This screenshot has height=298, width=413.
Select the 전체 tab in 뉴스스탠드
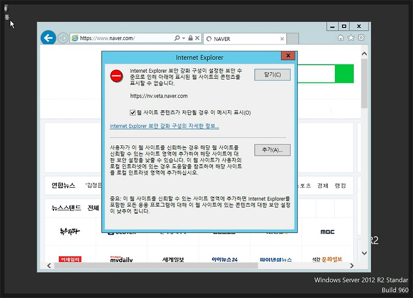click(x=93, y=208)
